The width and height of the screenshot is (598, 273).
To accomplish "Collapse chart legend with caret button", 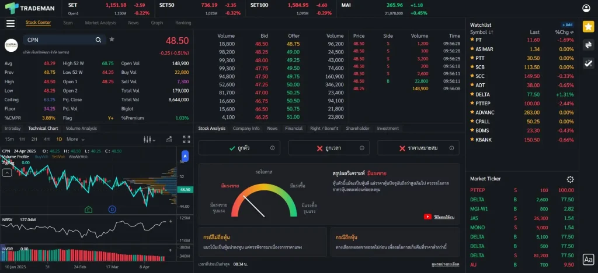I will pyautogui.click(x=6, y=173).
